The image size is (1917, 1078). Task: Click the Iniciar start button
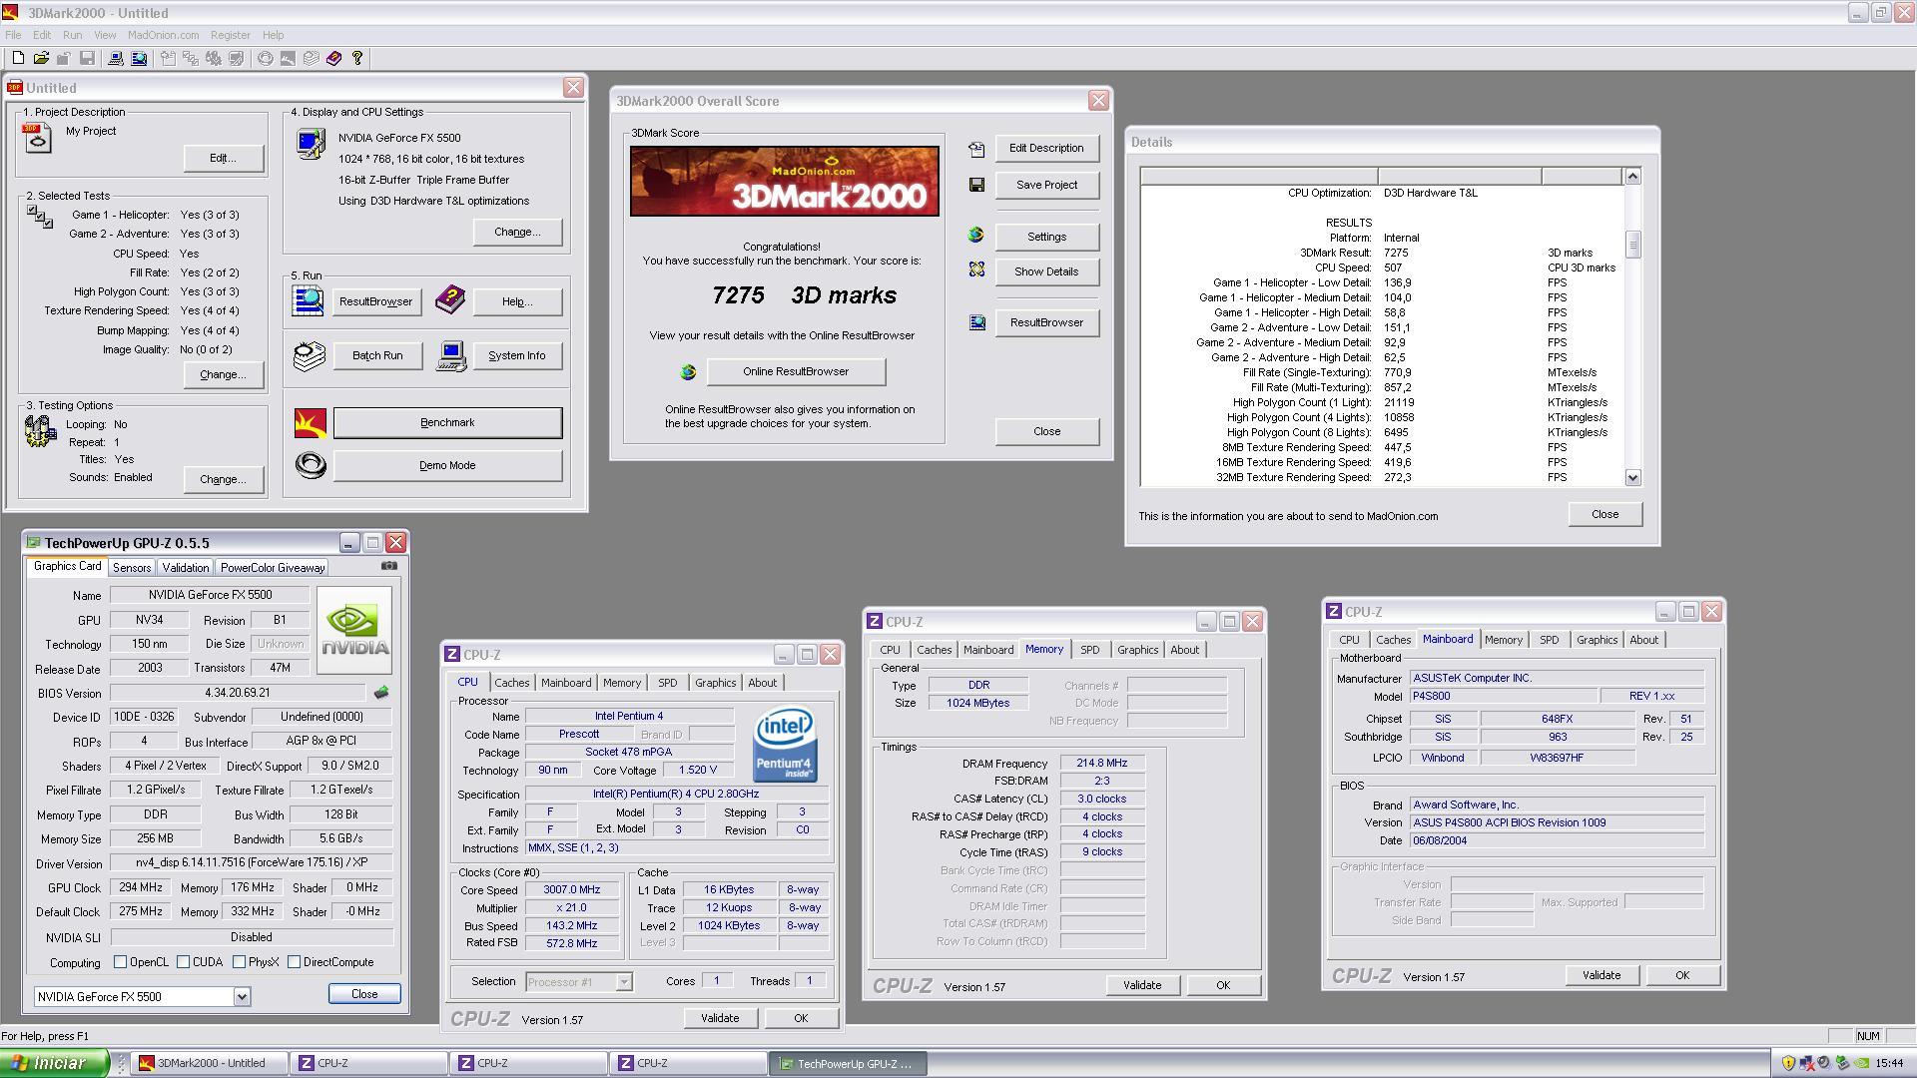click(x=54, y=1063)
